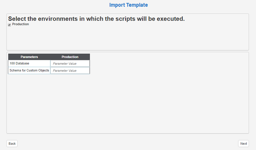
Task: Click the '100 Database' row label
Action: [19, 64]
